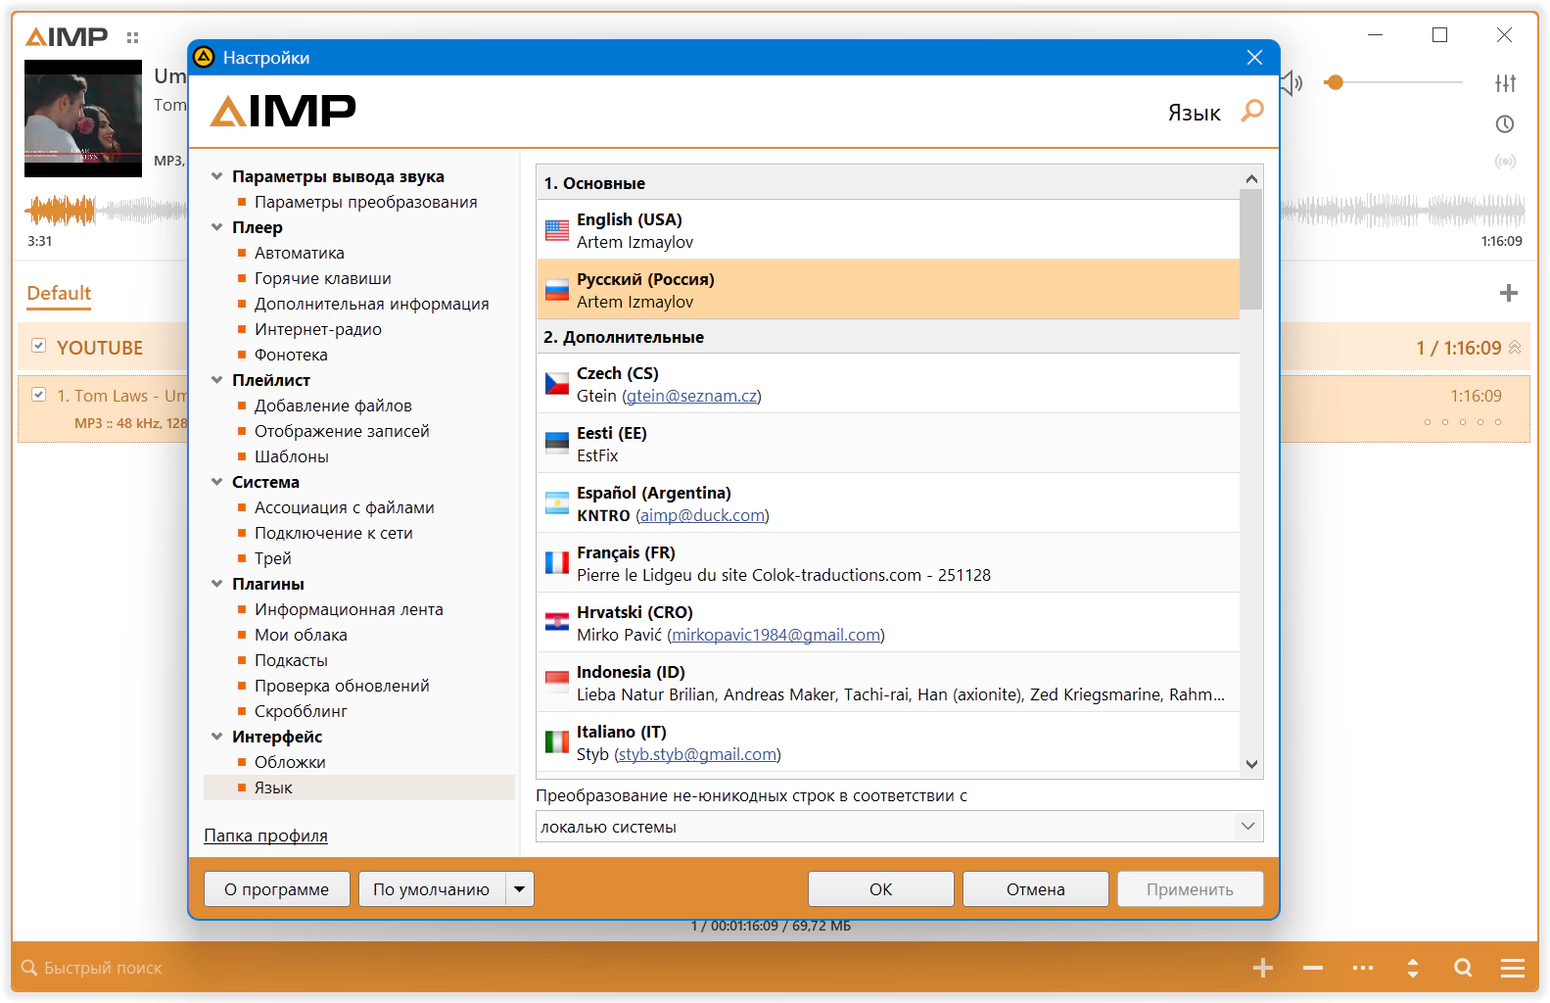Click the French flag icon

coord(557,563)
